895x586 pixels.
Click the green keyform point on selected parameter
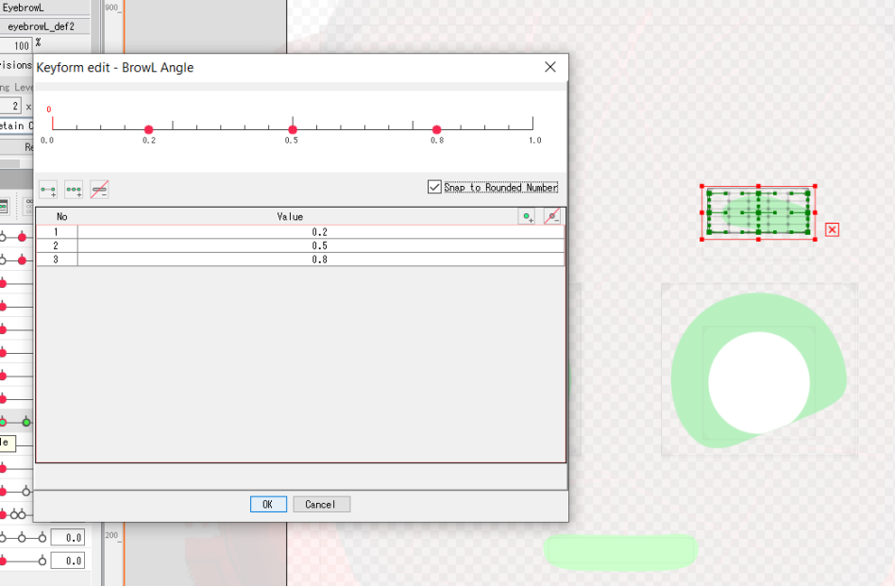[x=26, y=421]
